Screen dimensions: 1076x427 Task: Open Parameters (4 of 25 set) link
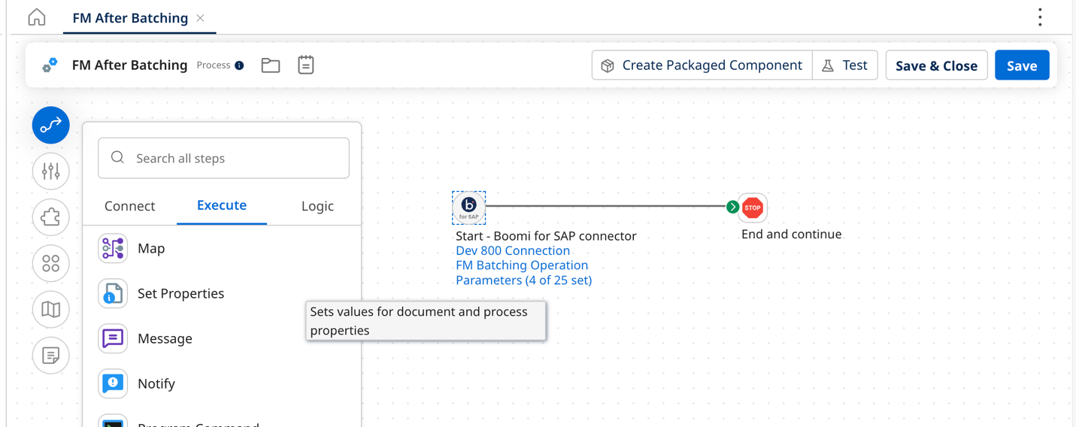click(x=523, y=280)
